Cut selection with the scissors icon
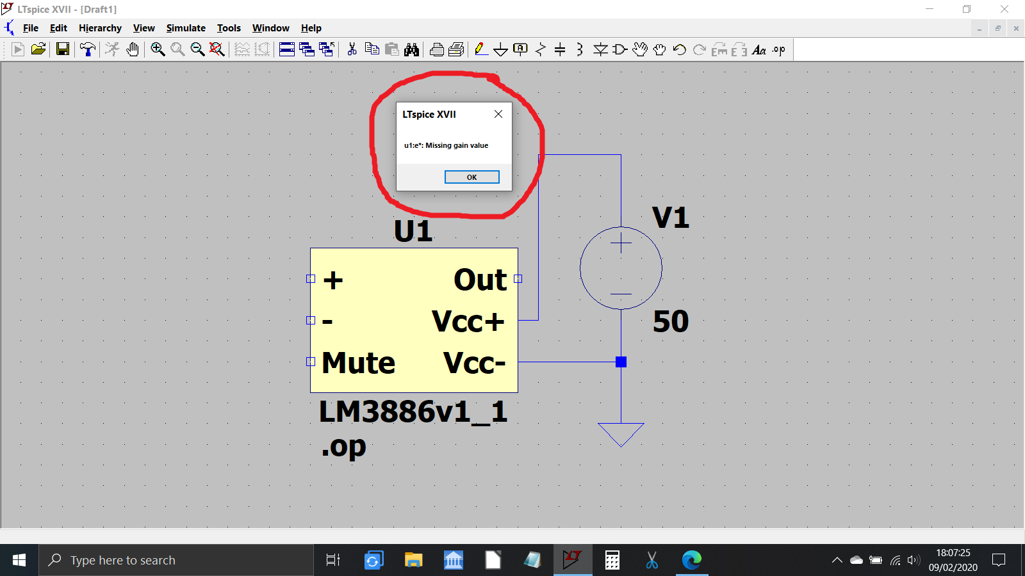This screenshot has width=1025, height=576. (x=352, y=49)
